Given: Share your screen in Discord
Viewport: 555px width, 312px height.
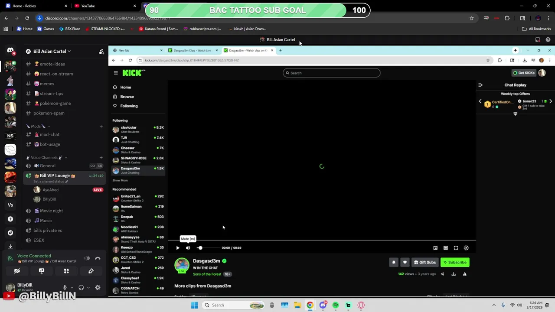Looking at the screenshot, I should pos(42,271).
